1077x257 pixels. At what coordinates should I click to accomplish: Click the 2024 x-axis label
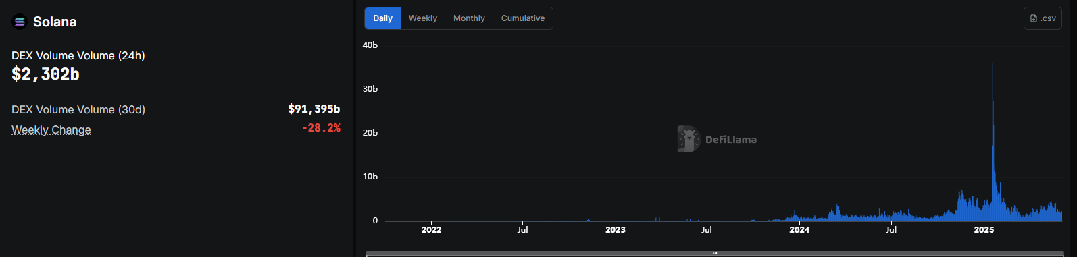point(799,229)
